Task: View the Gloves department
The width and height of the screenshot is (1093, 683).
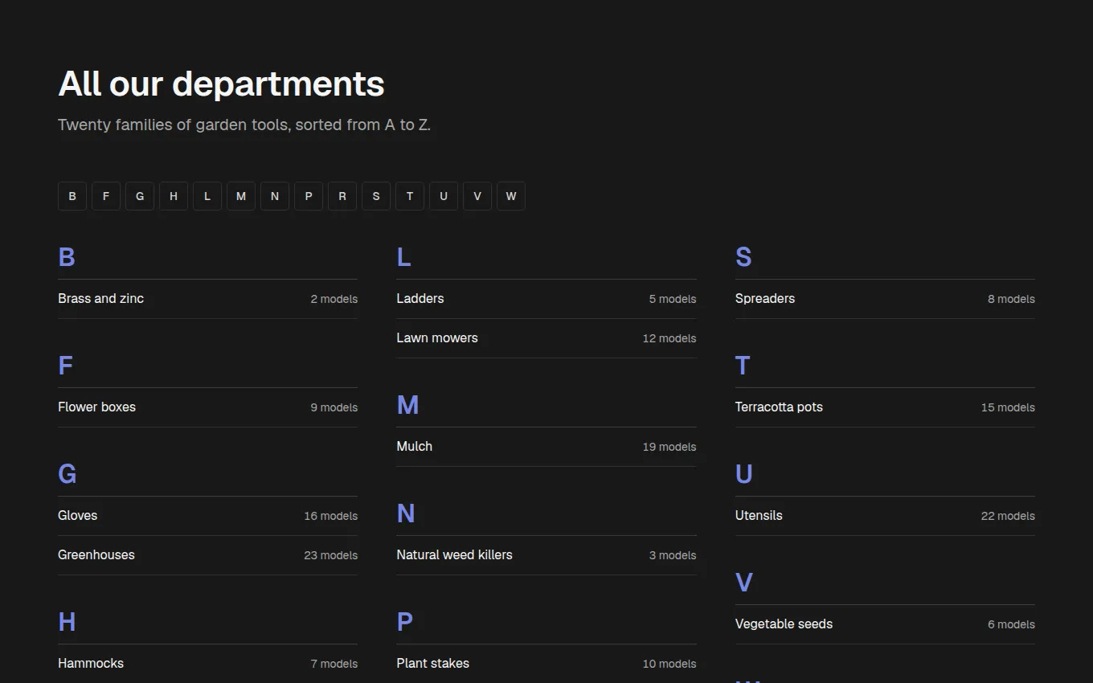Action: click(x=207, y=516)
